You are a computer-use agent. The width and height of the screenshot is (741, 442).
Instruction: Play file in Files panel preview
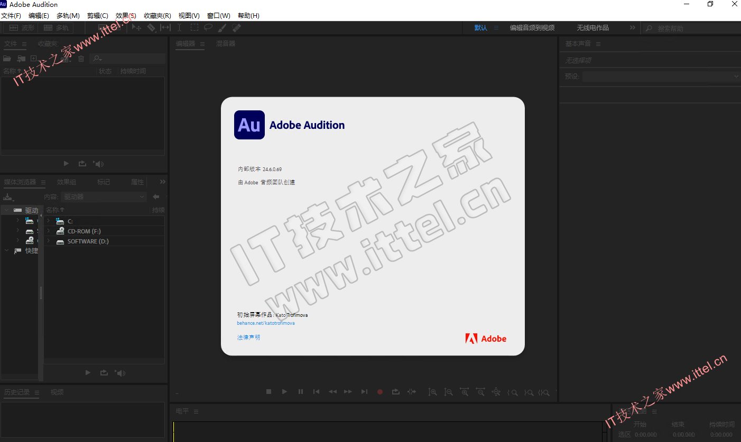66,164
